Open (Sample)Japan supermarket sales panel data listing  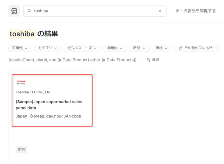49,105
